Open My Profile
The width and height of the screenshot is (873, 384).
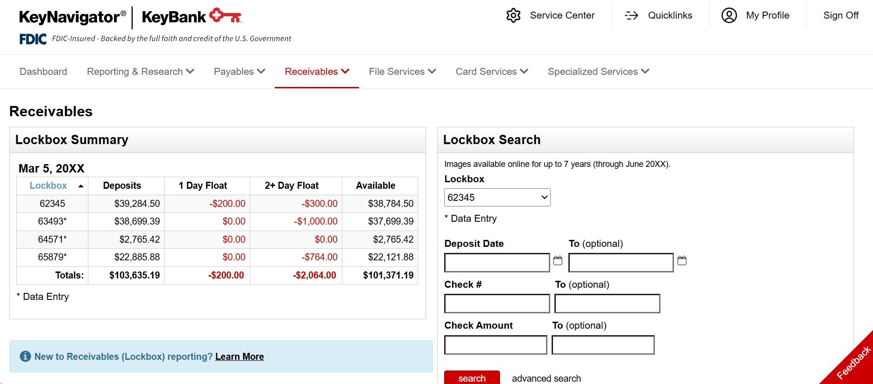tap(767, 15)
